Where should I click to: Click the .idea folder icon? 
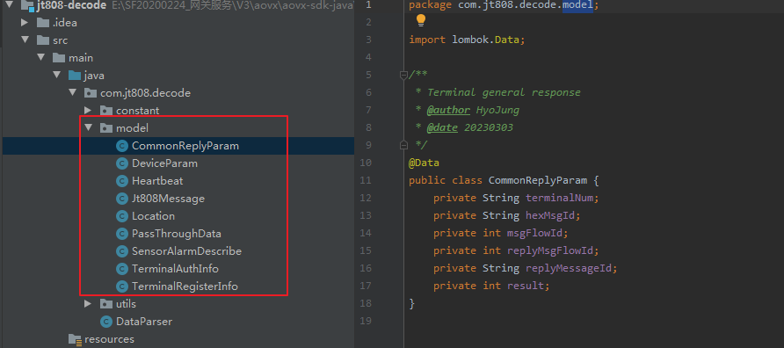[43, 23]
